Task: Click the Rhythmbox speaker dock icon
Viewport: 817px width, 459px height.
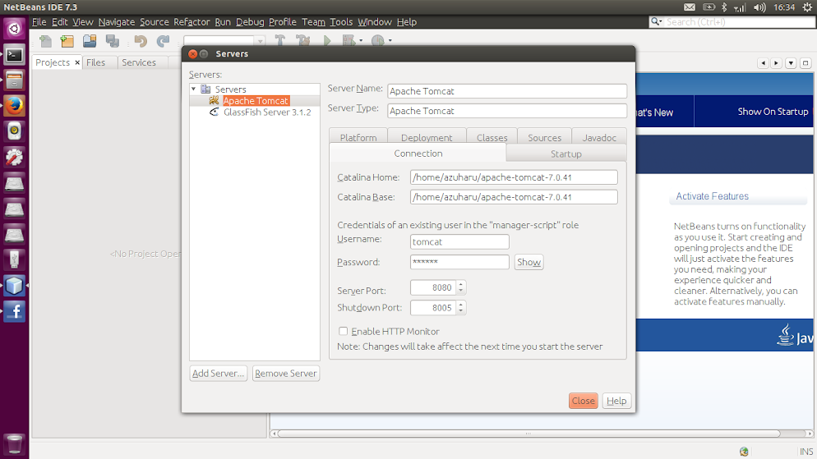Action: point(14,131)
